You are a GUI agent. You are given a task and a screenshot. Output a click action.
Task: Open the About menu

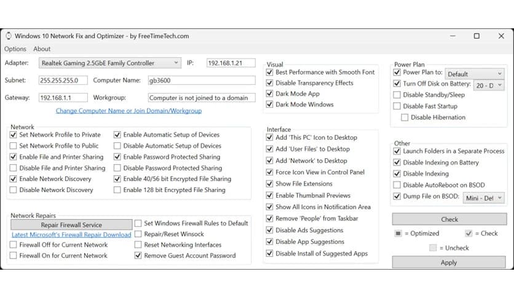pos(42,49)
